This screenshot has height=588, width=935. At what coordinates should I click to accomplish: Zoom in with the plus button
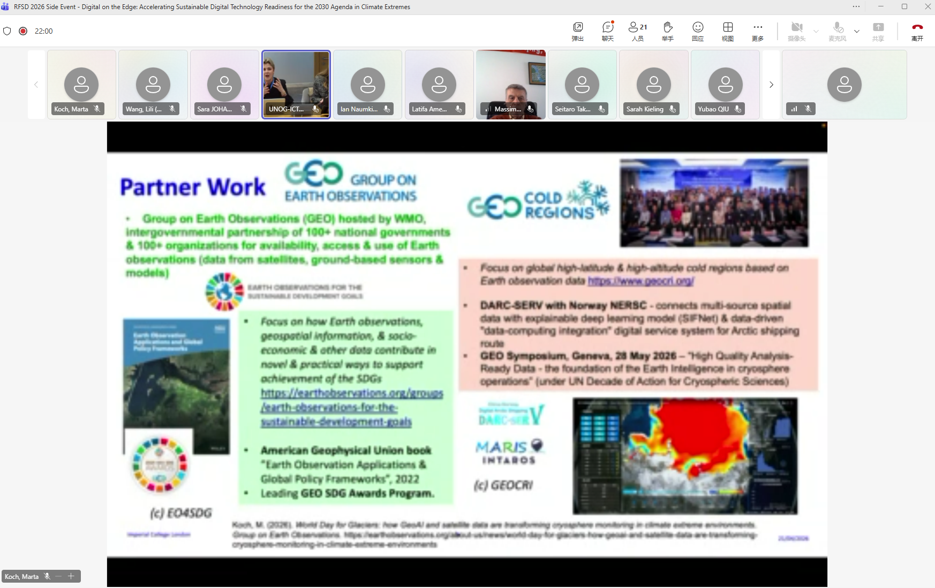pyautogui.click(x=71, y=576)
